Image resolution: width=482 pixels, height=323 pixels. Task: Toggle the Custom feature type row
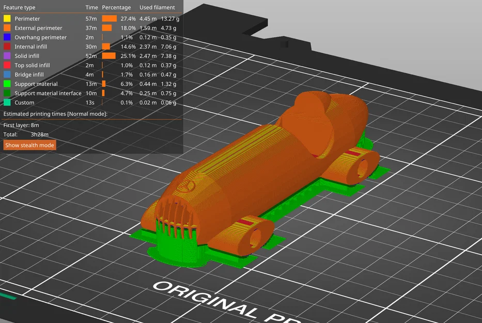pyautogui.click(x=91, y=102)
